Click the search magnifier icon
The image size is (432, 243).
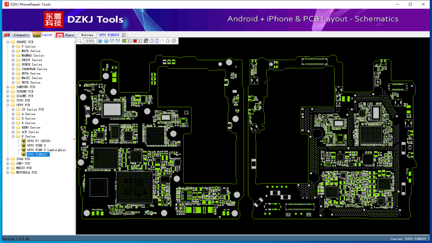click(79, 41)
